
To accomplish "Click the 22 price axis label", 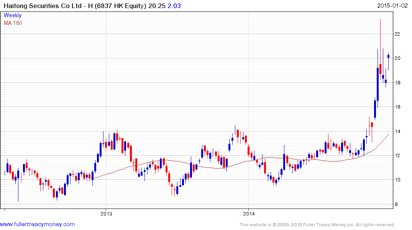I will pyautogui.click(x=397, y=34).
